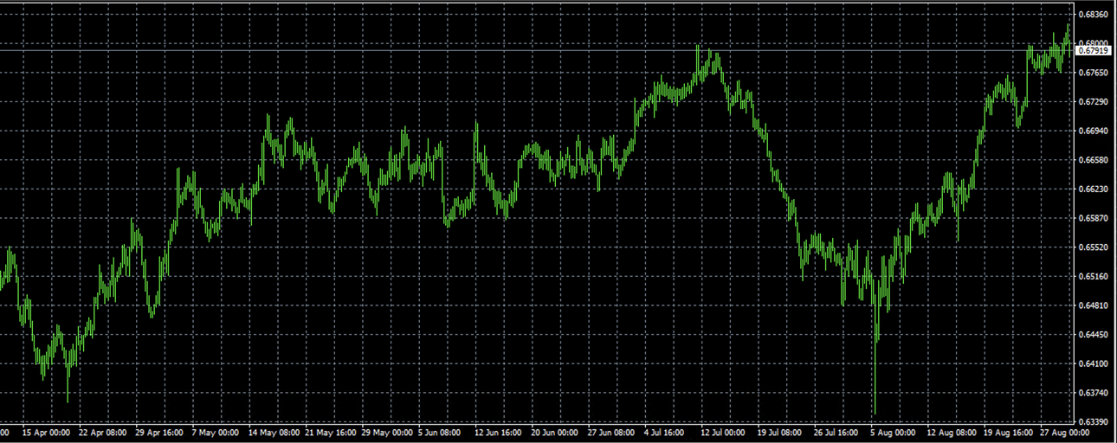Select the 12 Jun 16:00 time label
Viewport: 1117px width, 443px height.
(x=499, y=433)
